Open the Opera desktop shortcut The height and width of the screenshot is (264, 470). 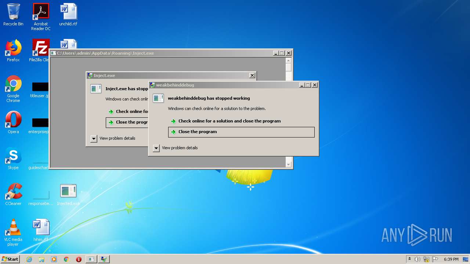(x=13, y=122)
